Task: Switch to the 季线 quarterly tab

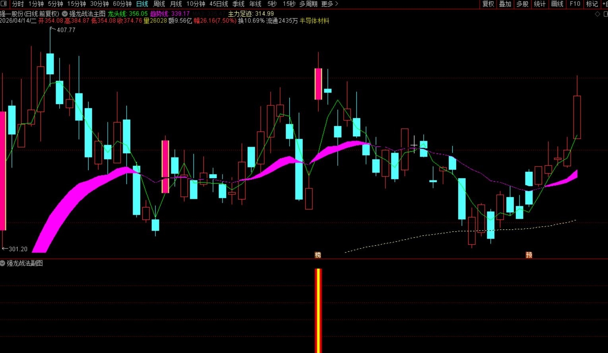Action: tap(238, 4)
